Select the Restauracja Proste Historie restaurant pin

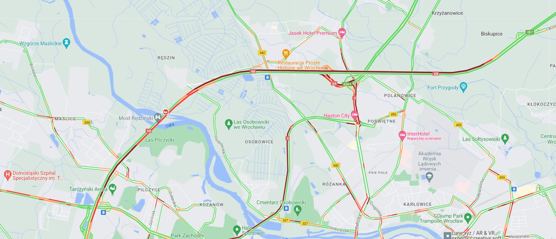coord(286,53)
